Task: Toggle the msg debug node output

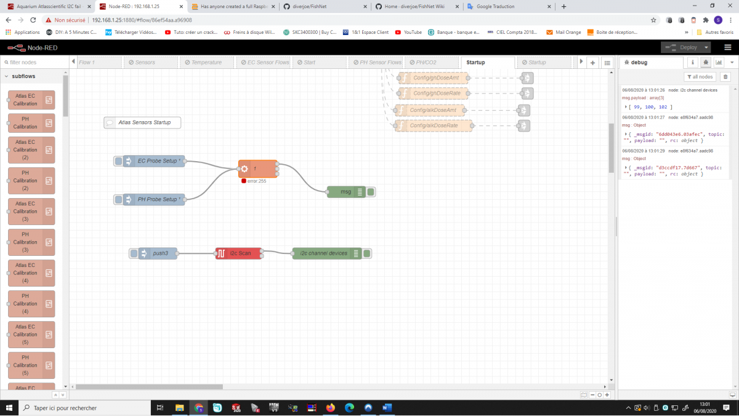Action: pyautogui.click(x=371, y=192)
